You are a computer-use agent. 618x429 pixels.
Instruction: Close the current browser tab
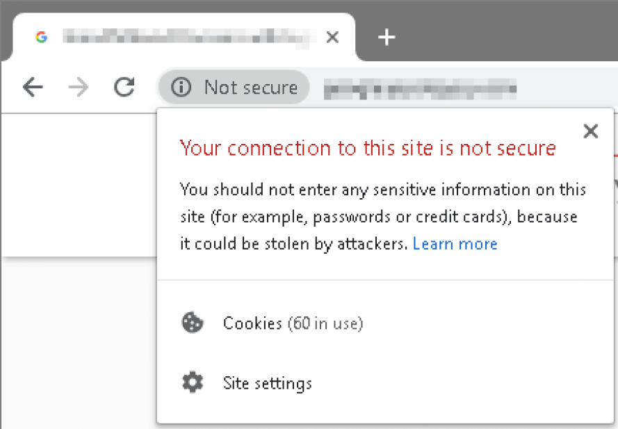[332, 38]
